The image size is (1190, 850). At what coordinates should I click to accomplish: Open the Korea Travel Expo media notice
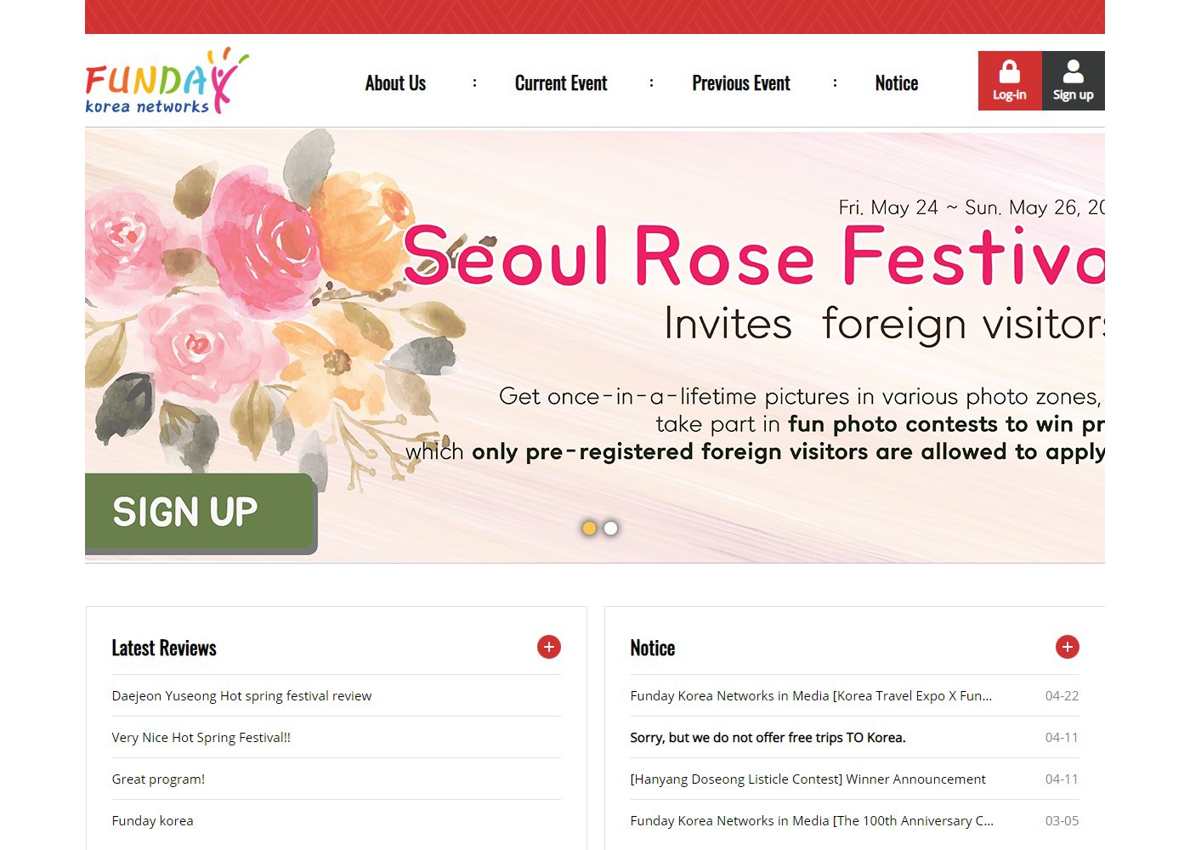(x=811, y=695)
